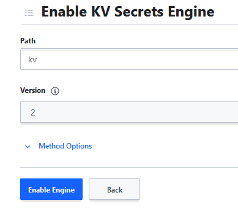Click the word Secrets in the title

click(139, 12)
